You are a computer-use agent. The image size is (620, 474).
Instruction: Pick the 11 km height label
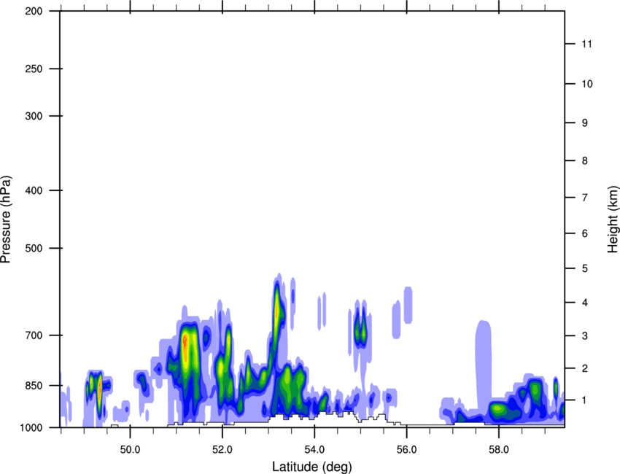[x=587, y=44]
